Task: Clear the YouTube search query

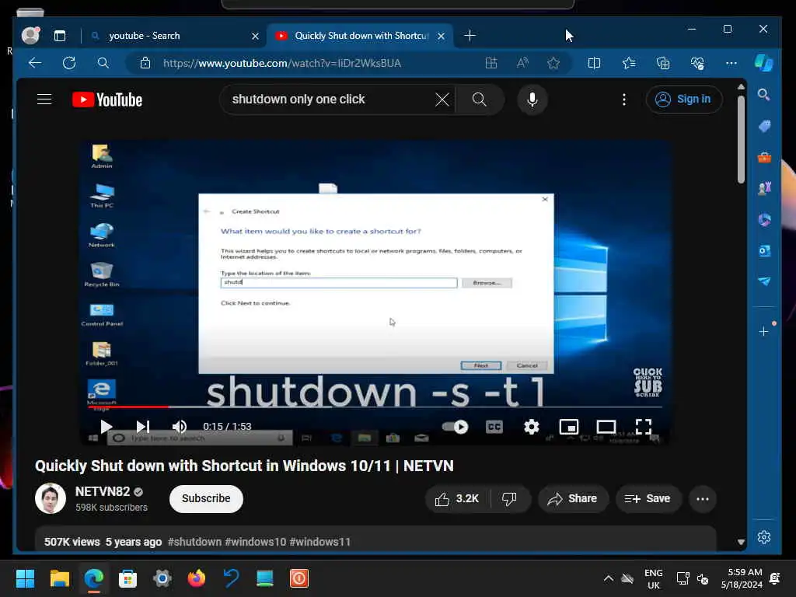Action: [x=442, y=99]
